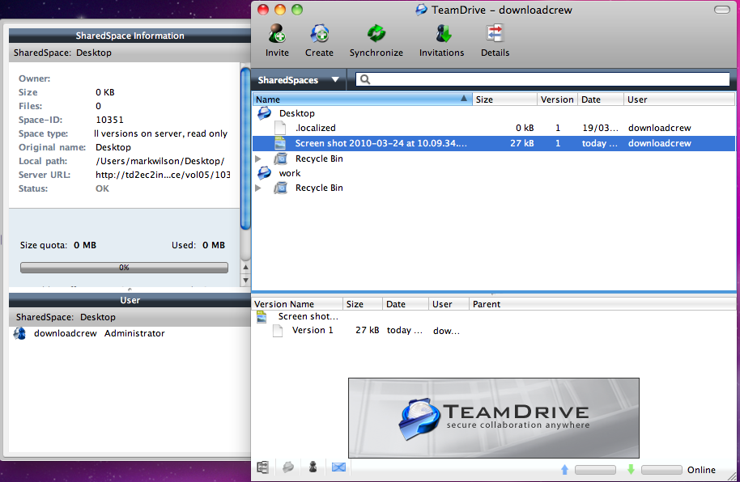This screenshot has width=740, height=482.
Task: Open the SharedSpaces dropdown
Action: [x=298, y=80]
